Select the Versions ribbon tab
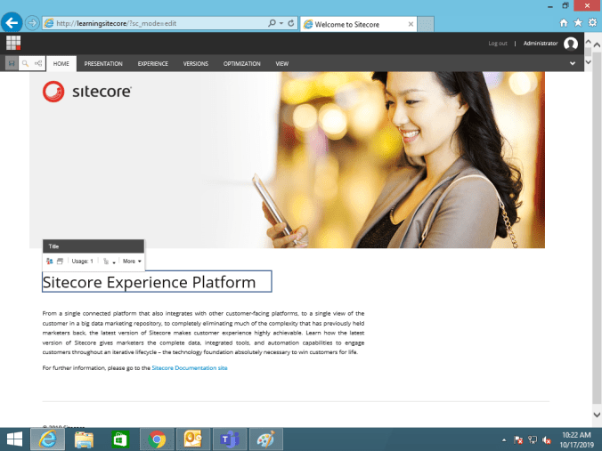The height and width of the screenshot is (451, 602). tap(196, 64)
